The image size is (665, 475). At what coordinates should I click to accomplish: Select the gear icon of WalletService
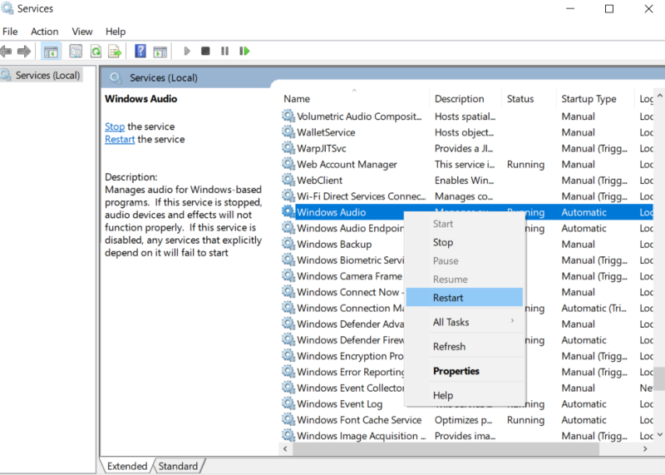tap(288, 132)
